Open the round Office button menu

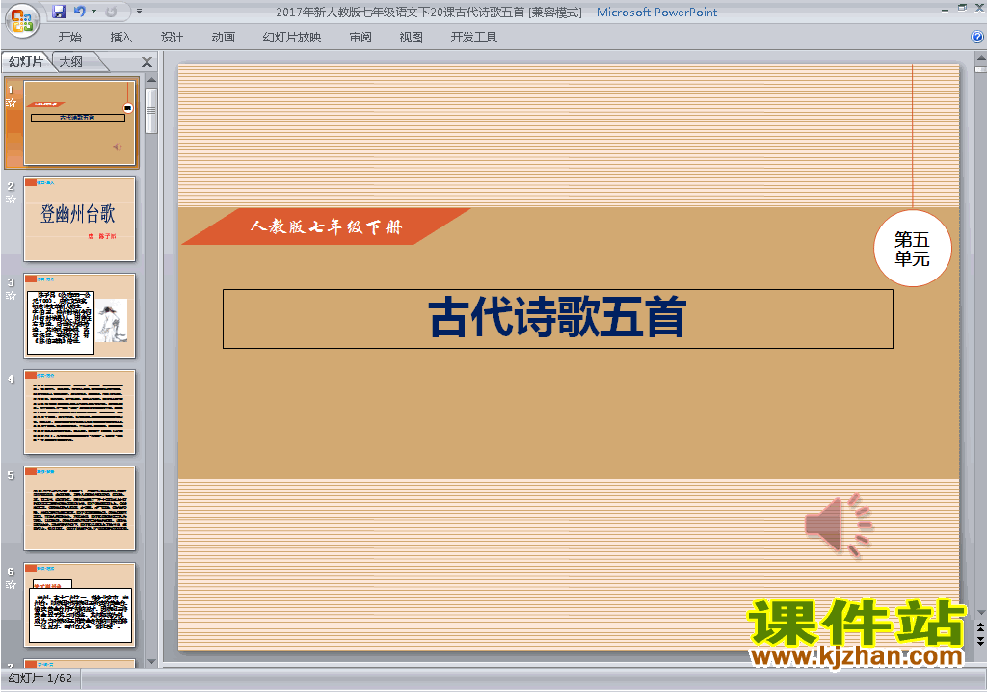22,20
